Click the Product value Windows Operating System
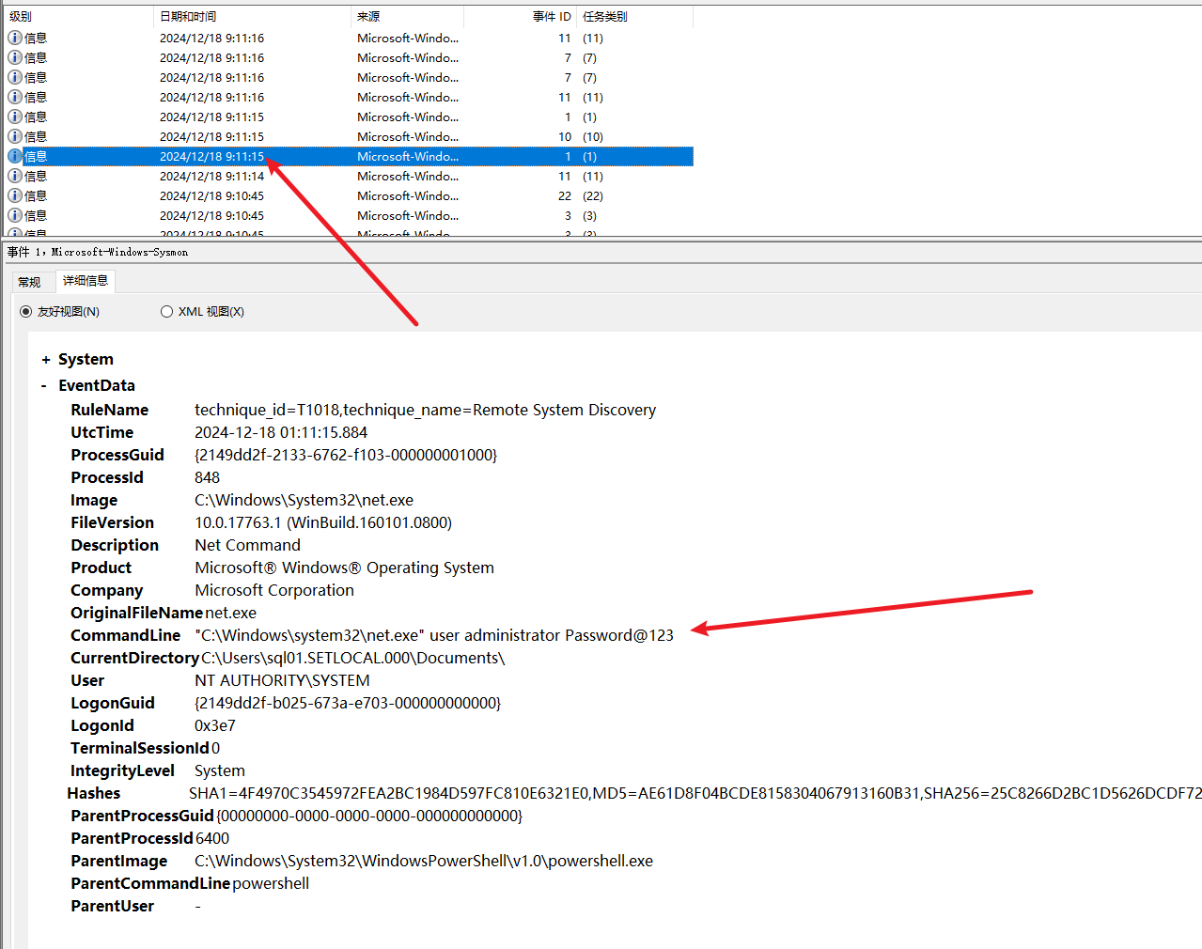Screen dimensions: 1202x949 point(344,568)
